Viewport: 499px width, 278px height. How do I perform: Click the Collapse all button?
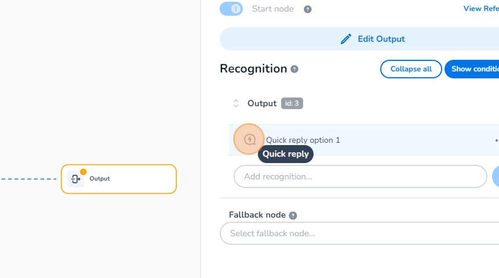tap(411, 69)
